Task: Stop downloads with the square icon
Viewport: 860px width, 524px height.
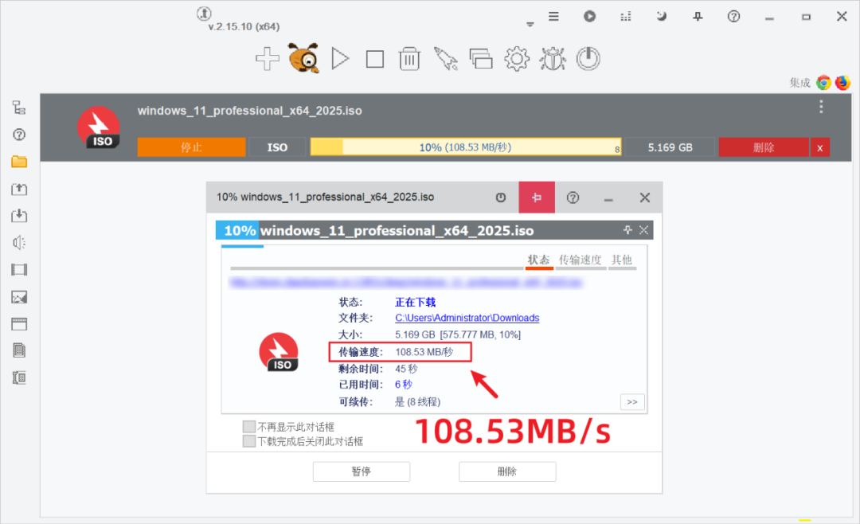Action: point(374,59)
